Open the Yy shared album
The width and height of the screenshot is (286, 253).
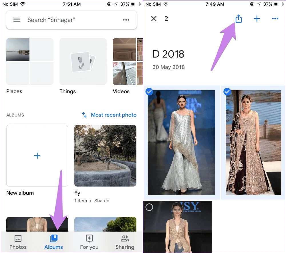click(105, 156)
